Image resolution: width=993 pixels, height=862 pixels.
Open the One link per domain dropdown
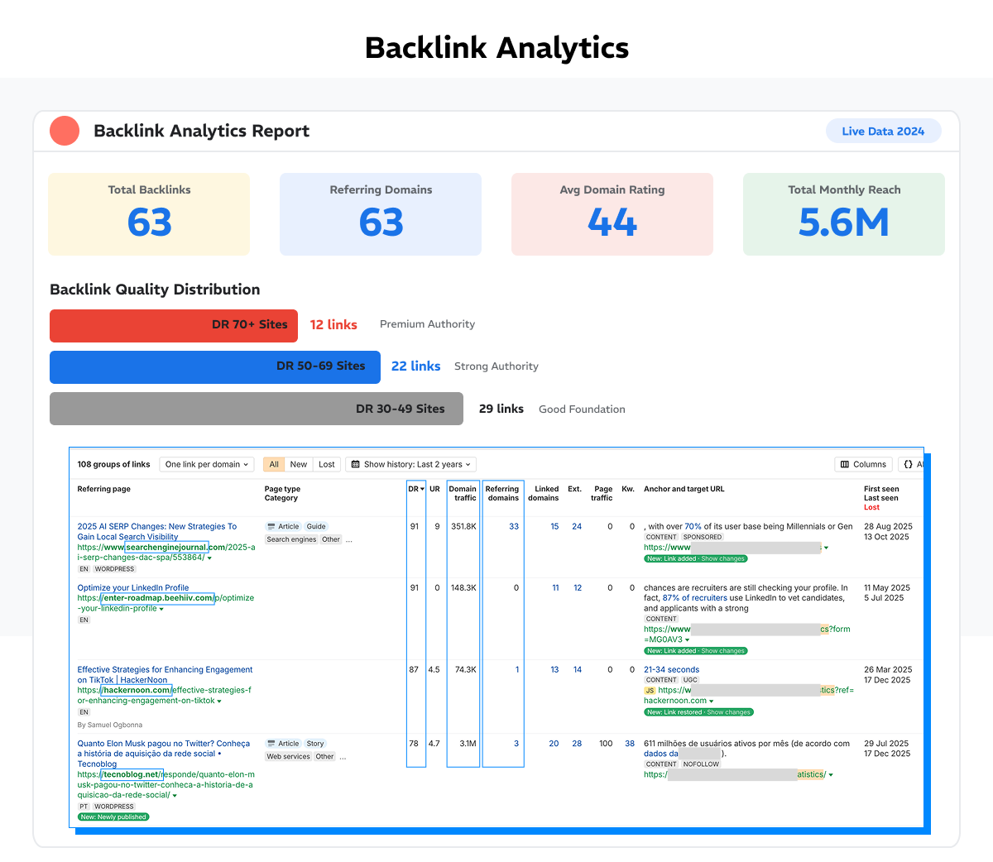pos(207,465)
